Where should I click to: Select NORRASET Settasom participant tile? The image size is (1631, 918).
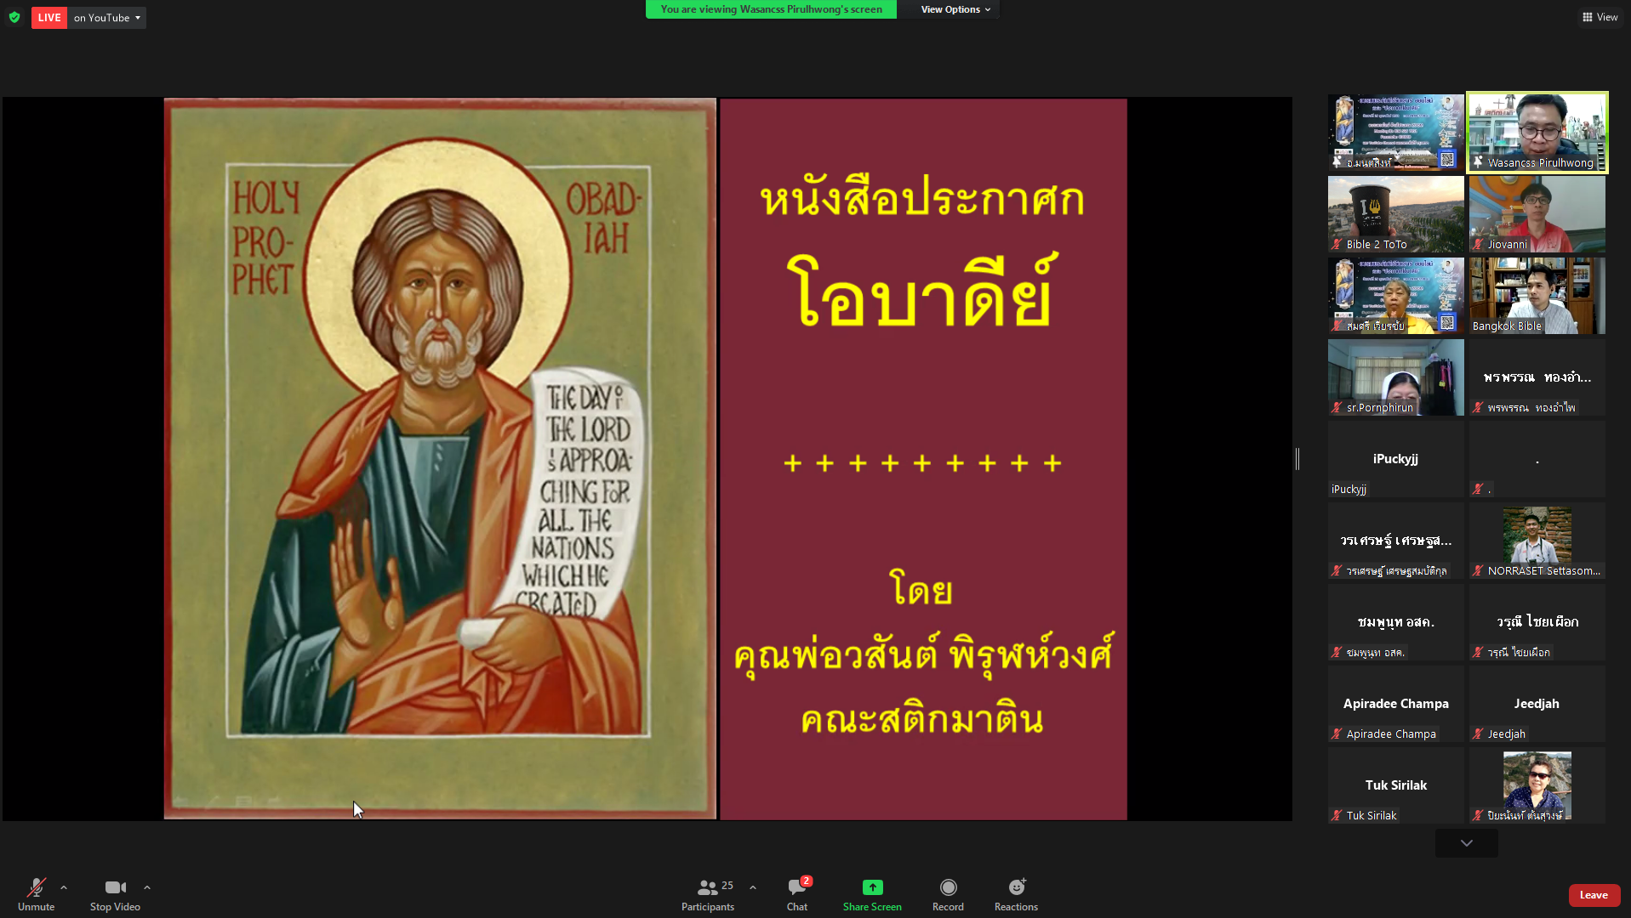tap(1537, 540)
